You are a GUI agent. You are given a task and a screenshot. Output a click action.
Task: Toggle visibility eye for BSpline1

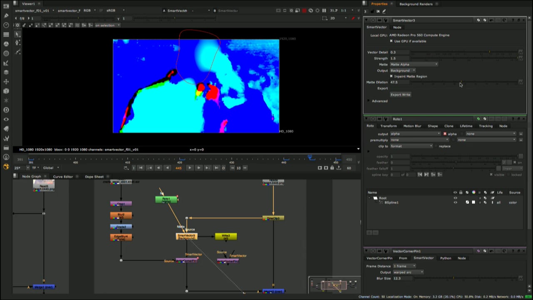455,202
